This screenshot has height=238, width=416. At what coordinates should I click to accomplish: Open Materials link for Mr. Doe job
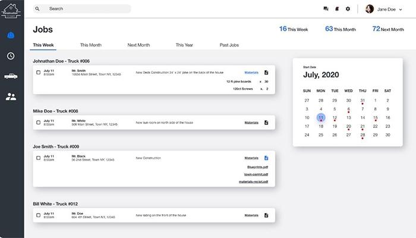pos(251,215)
